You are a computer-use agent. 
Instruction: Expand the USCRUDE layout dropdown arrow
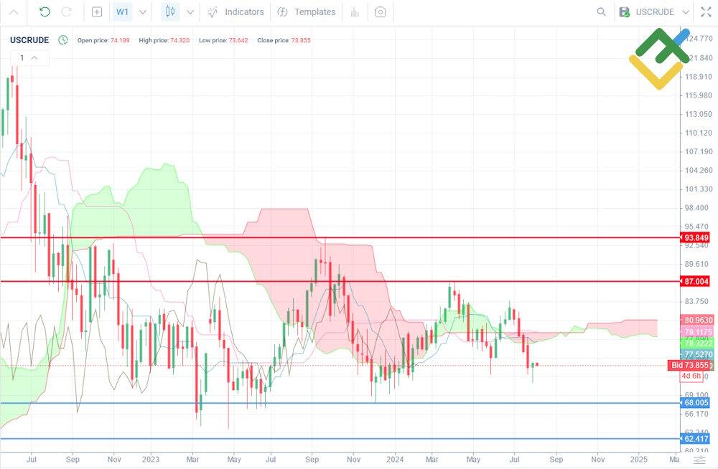(x=685, y=12)
